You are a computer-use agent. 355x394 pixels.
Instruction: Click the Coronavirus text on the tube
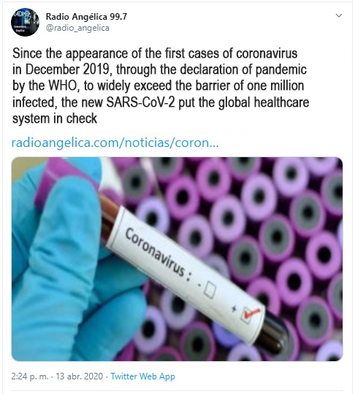click(x=155, y=252)
